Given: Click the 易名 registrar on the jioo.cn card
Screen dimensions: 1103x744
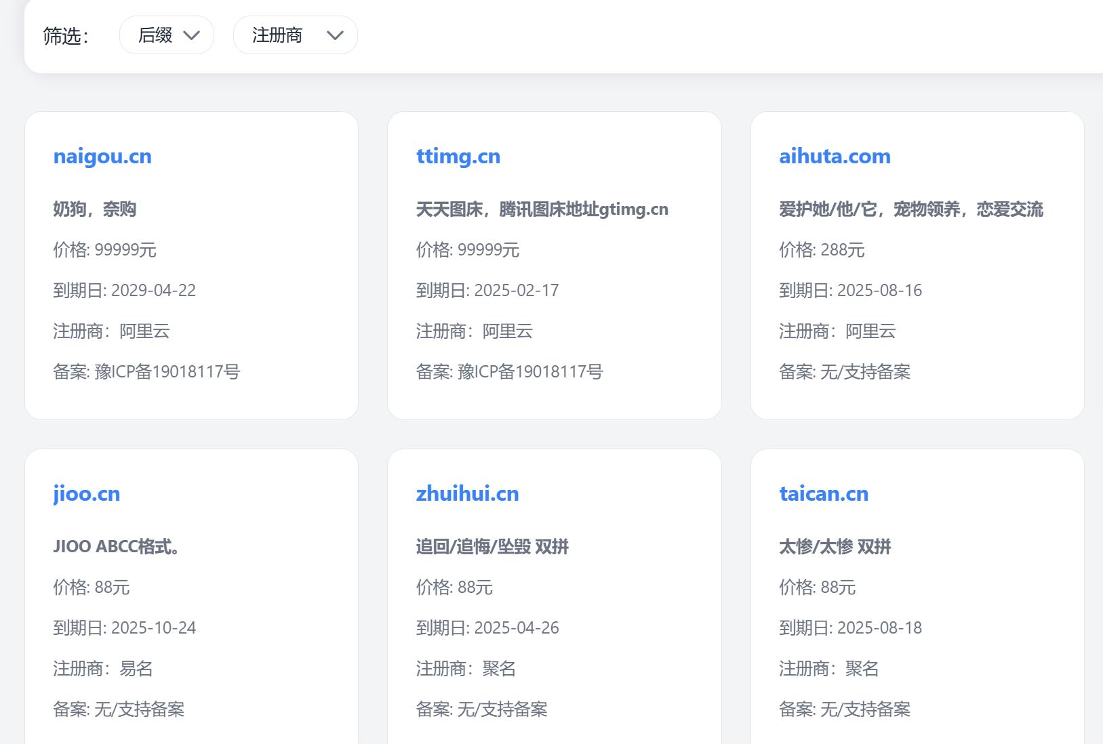Looking at the screenshot, I should pyautogui.click(x=136, y=669).
